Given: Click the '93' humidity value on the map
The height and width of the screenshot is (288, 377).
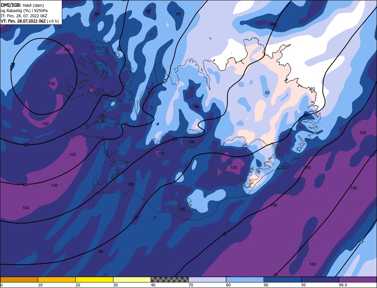Looking at the screenshot, I should point(178,14).
